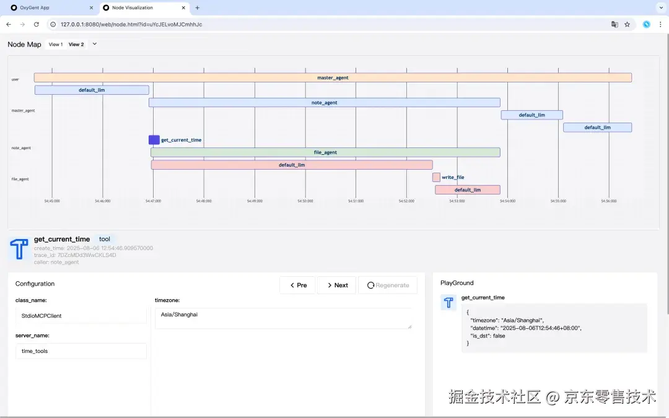This screenshot has height=418, width=669.
Task: Select the master_agent timeline bar
Action: [x=333, y=77]
